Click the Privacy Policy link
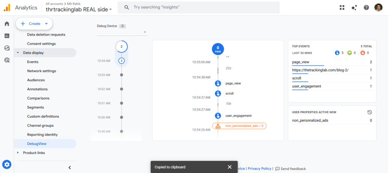This screenshot has width=388, height=173. pyautogui.click(x=259, y=168)
